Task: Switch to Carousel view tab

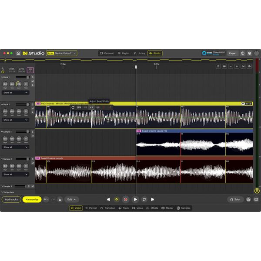Action: tap(107, 53)
